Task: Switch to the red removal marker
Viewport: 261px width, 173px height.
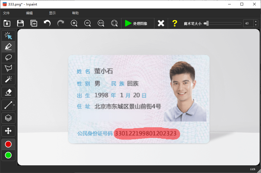Action: pyautogui.click(x=8, y=144)
